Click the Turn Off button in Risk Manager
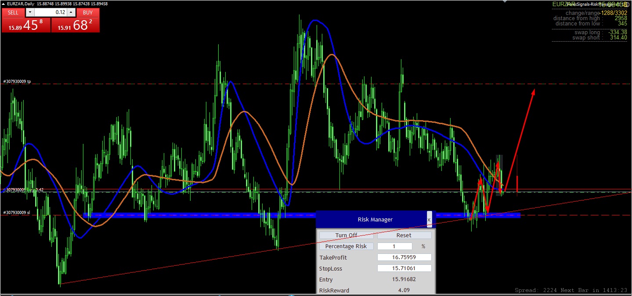Screen dimensions: 632x296 click(346, 235)
